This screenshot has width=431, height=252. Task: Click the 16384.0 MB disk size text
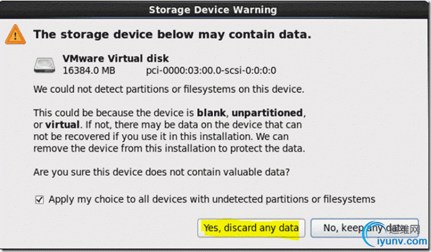[89, 70]
